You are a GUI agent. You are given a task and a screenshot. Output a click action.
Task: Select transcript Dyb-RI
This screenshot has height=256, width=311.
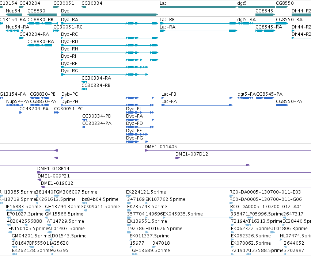point(68,57)
